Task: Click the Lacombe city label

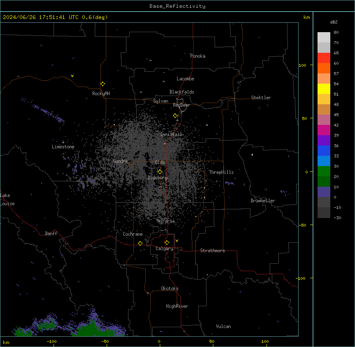Action: click(x=185, y=79)
